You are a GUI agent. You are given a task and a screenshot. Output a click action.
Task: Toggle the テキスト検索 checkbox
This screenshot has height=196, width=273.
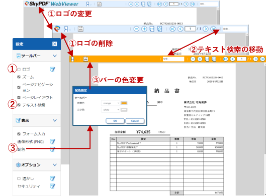tap(19, 105)
